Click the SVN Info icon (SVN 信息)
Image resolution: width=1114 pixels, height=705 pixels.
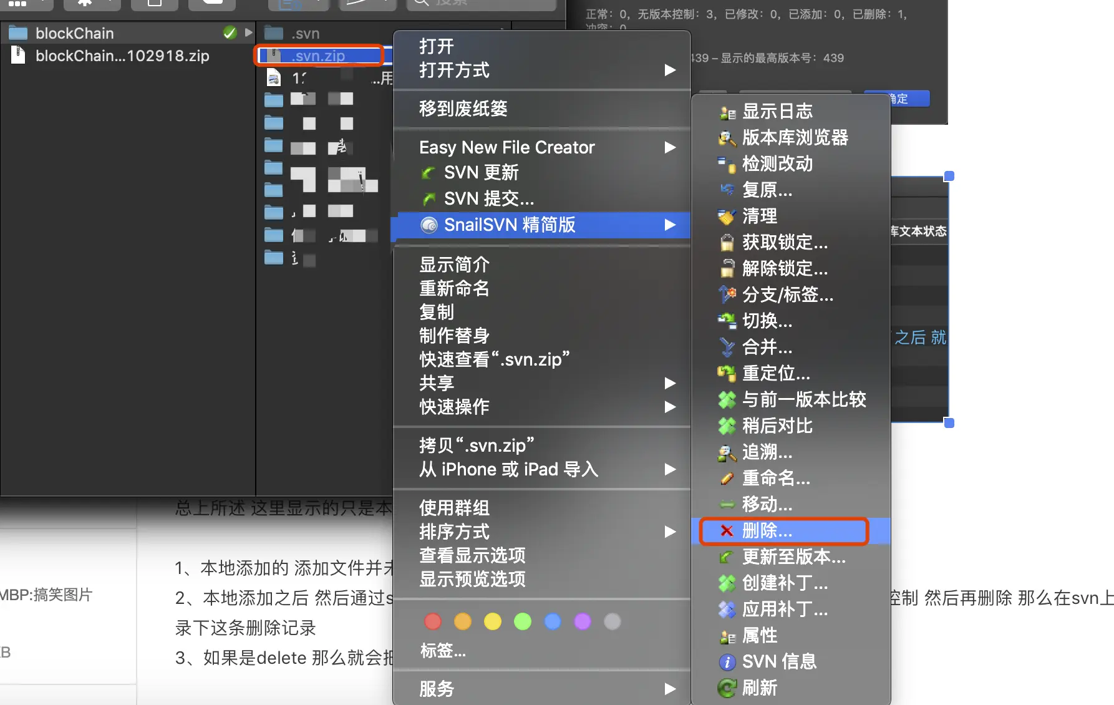click(x=727, y=662)
